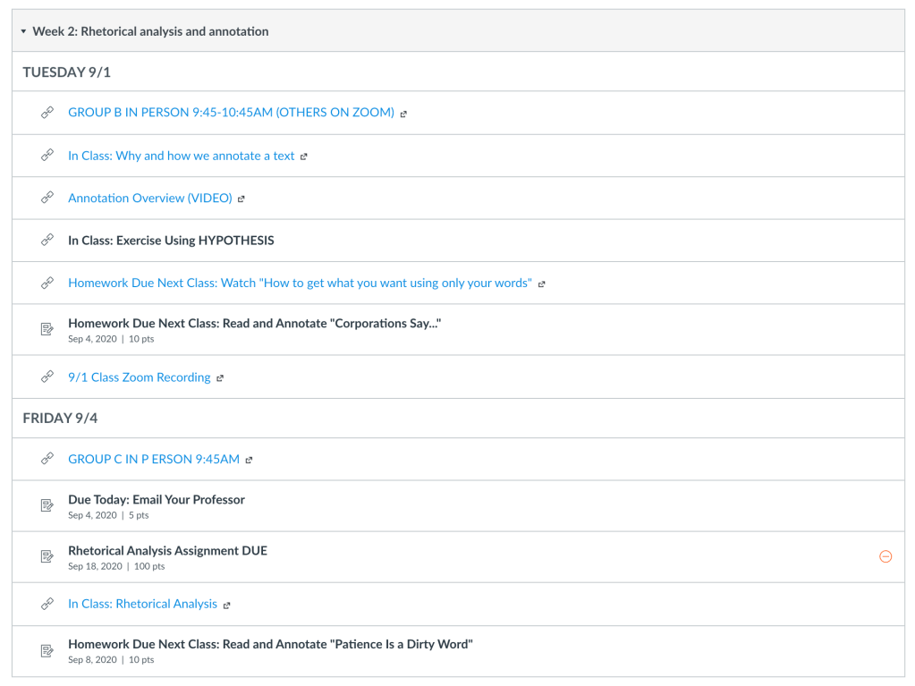Click assignment icon beside "Corporations Say..." homework

click(x=47, y=330)
